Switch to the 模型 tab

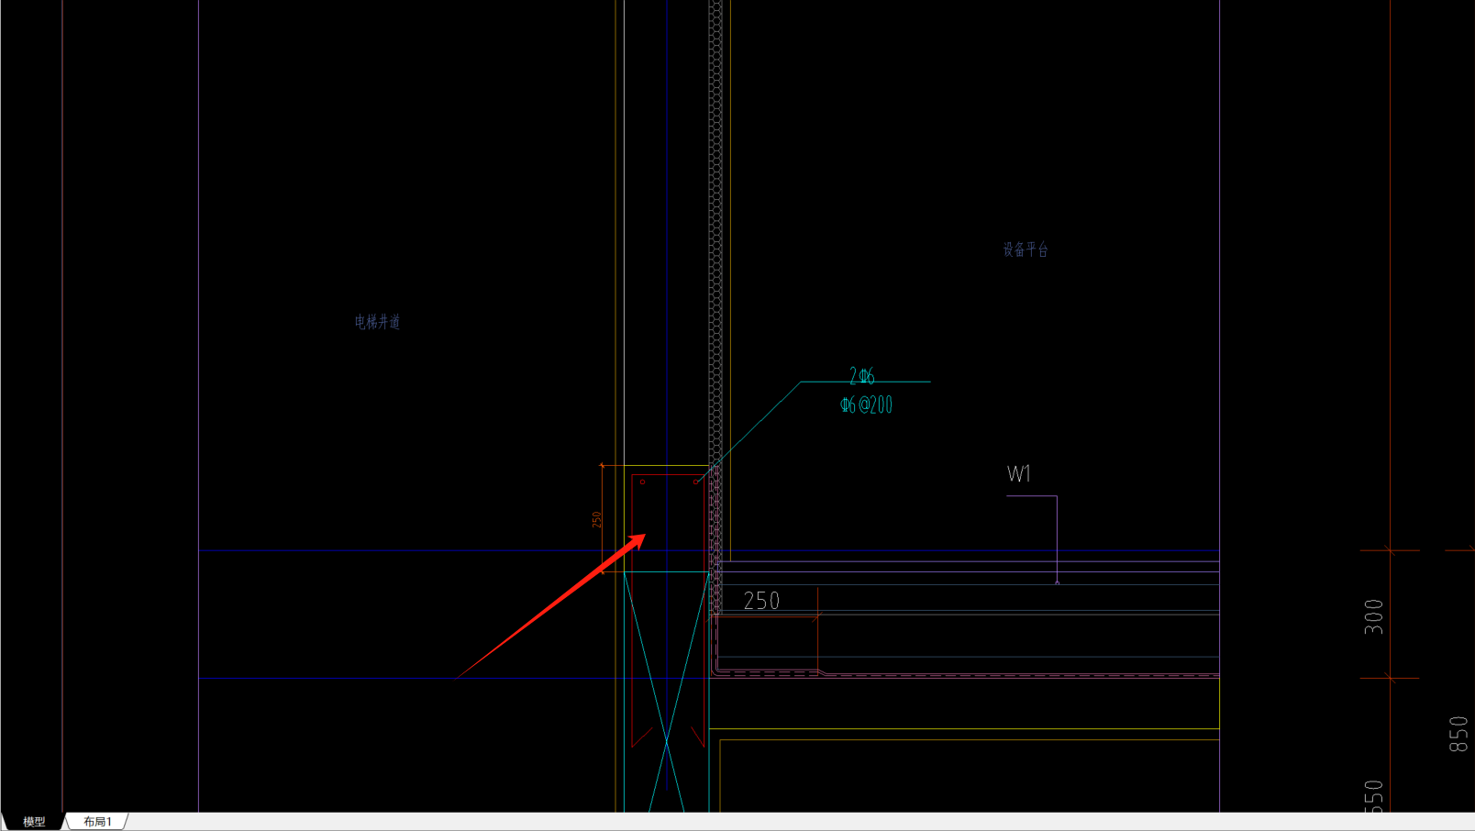pyautogui.click(x=34, y=822)
